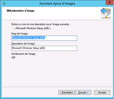Click empty area below the x86 value
The image size is (114, 99).
tap(50, 73)
